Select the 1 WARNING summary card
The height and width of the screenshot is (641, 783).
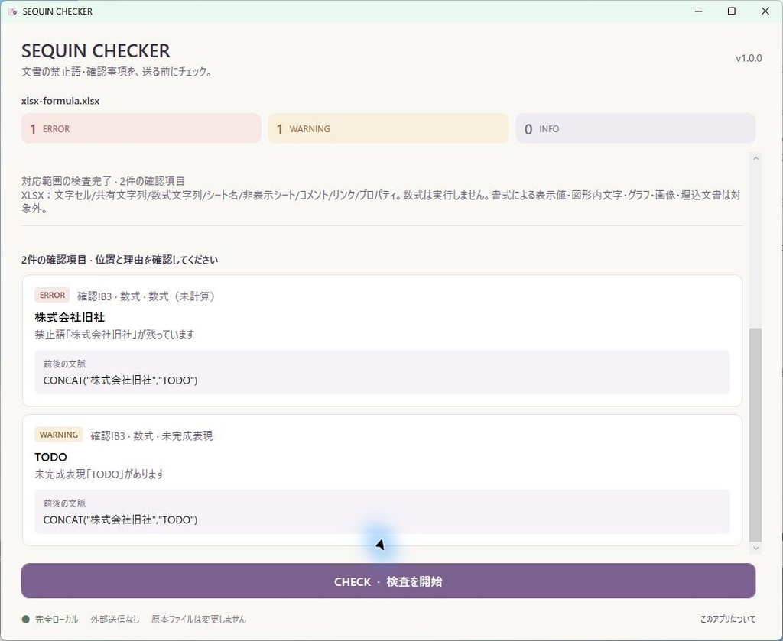388,128
